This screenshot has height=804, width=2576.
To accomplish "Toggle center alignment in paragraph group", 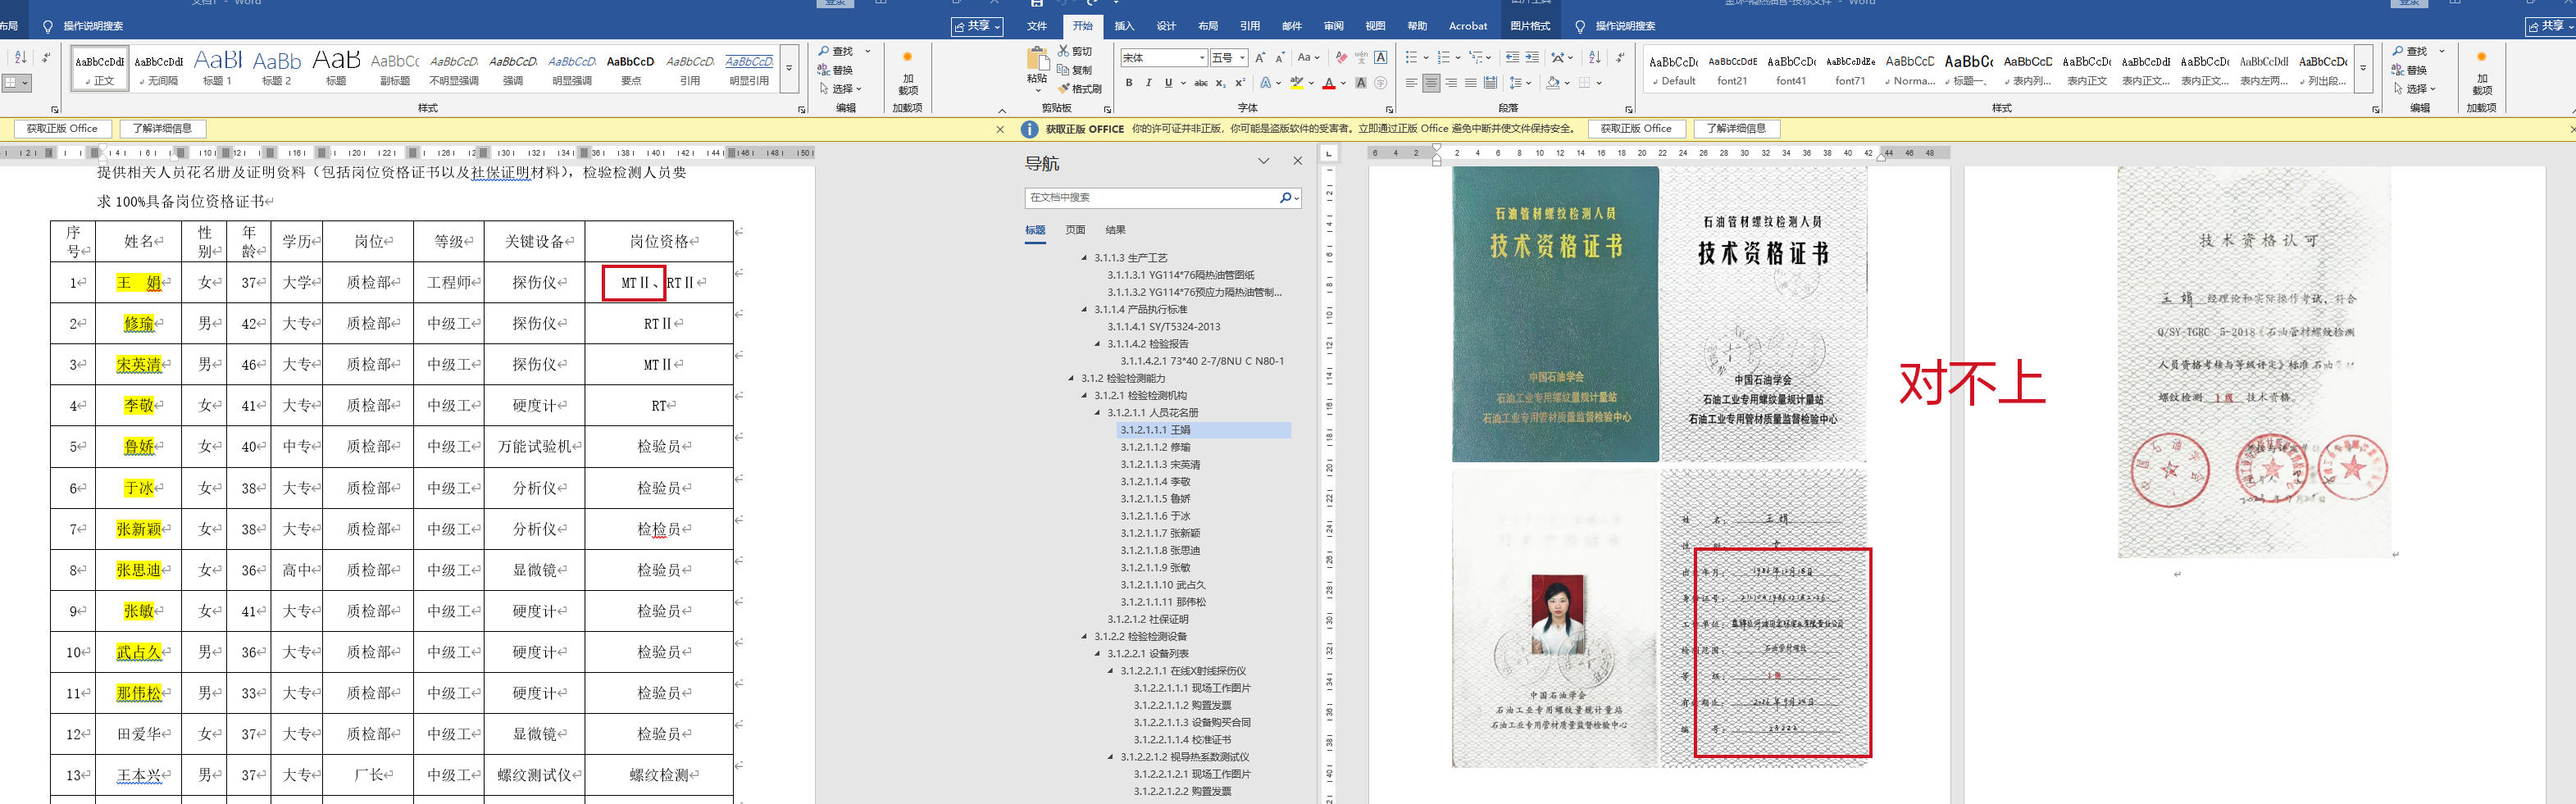I will click(1431, 83).
